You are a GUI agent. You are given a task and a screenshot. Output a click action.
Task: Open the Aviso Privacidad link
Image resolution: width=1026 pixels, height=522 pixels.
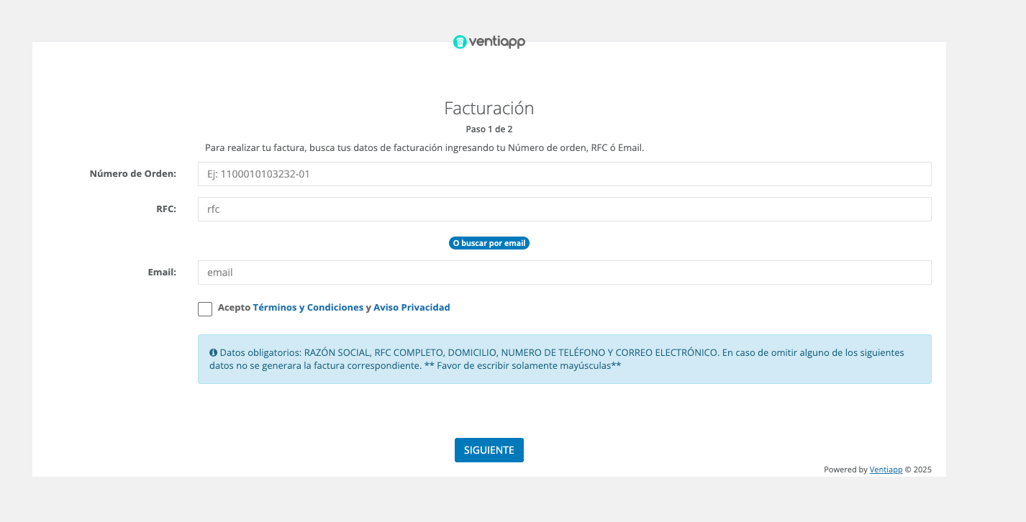click(412, 307)
